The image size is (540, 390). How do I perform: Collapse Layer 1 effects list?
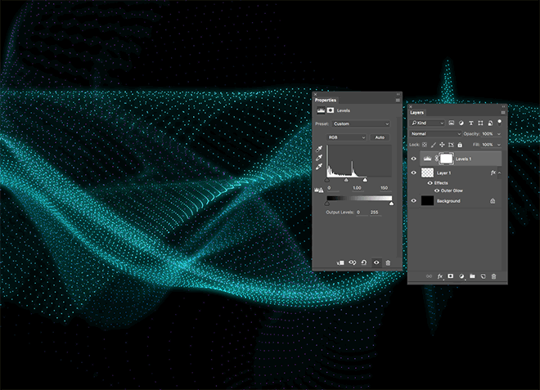pyautogui.click(x=499, y=173)
